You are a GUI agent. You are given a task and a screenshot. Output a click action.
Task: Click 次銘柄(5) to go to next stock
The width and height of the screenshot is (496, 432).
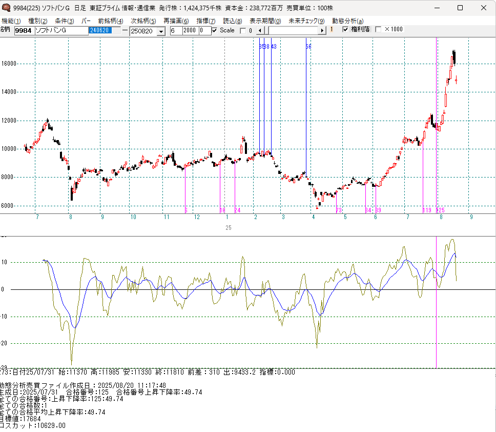click(x=143, y=21)
